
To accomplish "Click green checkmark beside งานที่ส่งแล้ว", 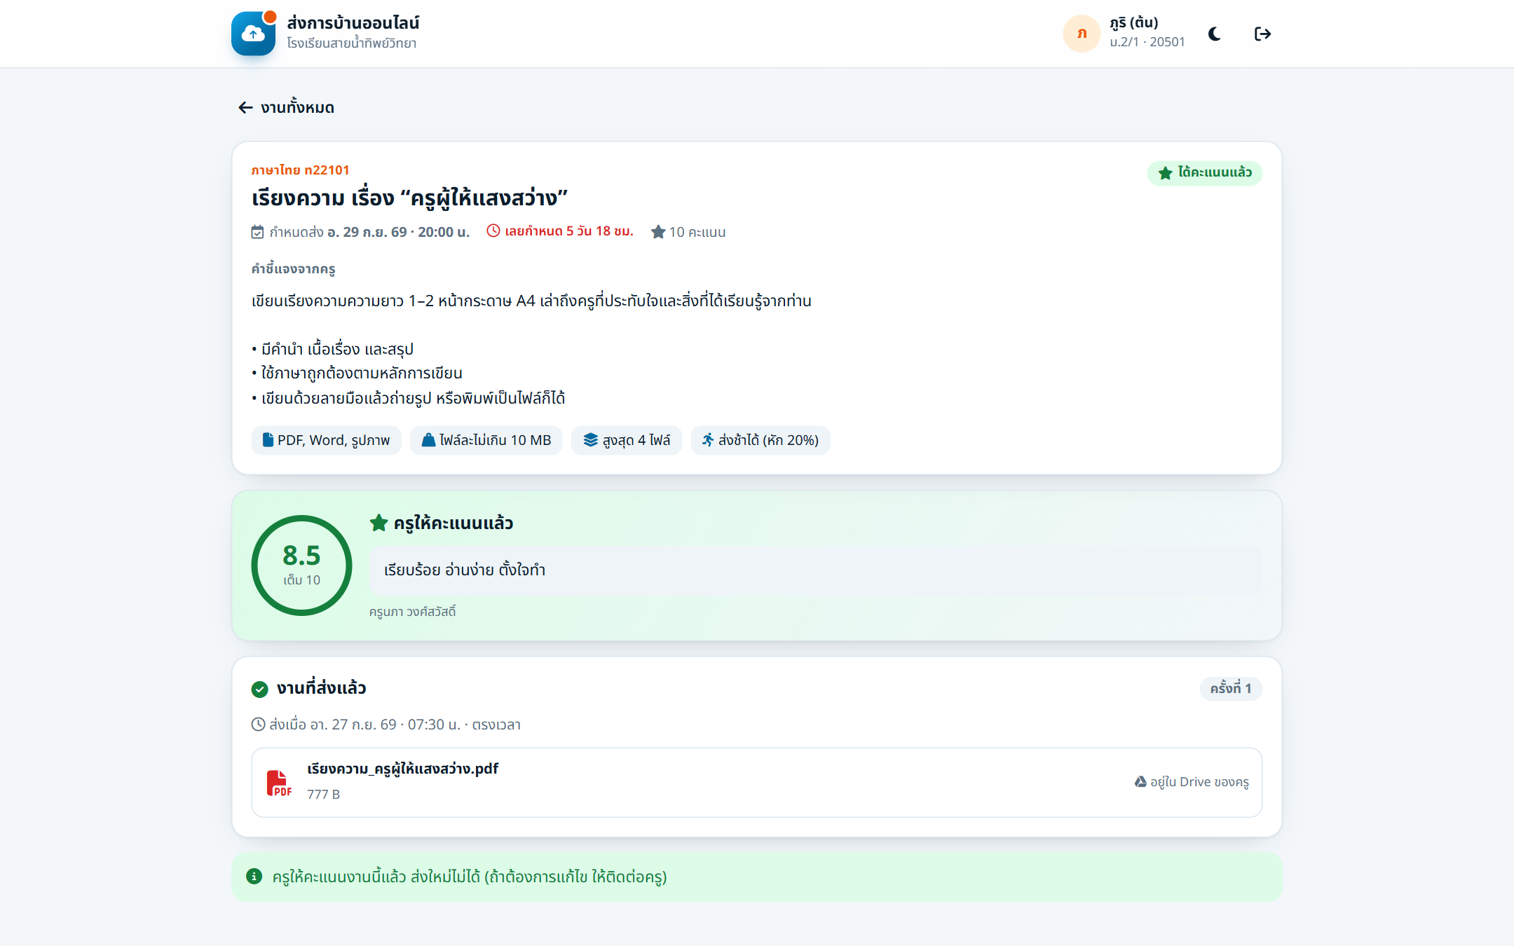I will (x=259, y=690).
